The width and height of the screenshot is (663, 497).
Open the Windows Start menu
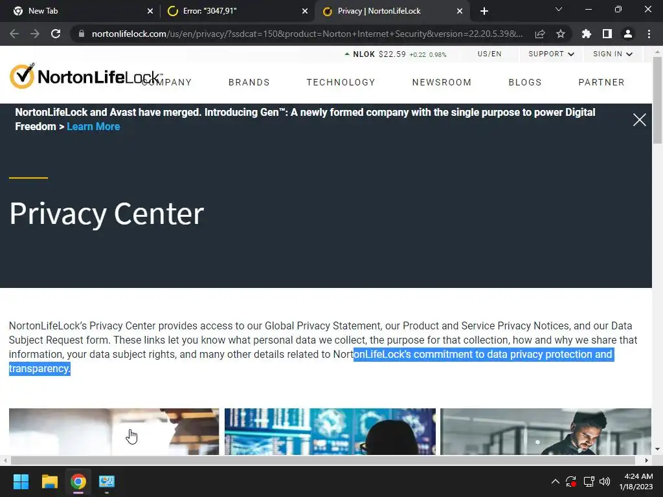pos(21,481)
